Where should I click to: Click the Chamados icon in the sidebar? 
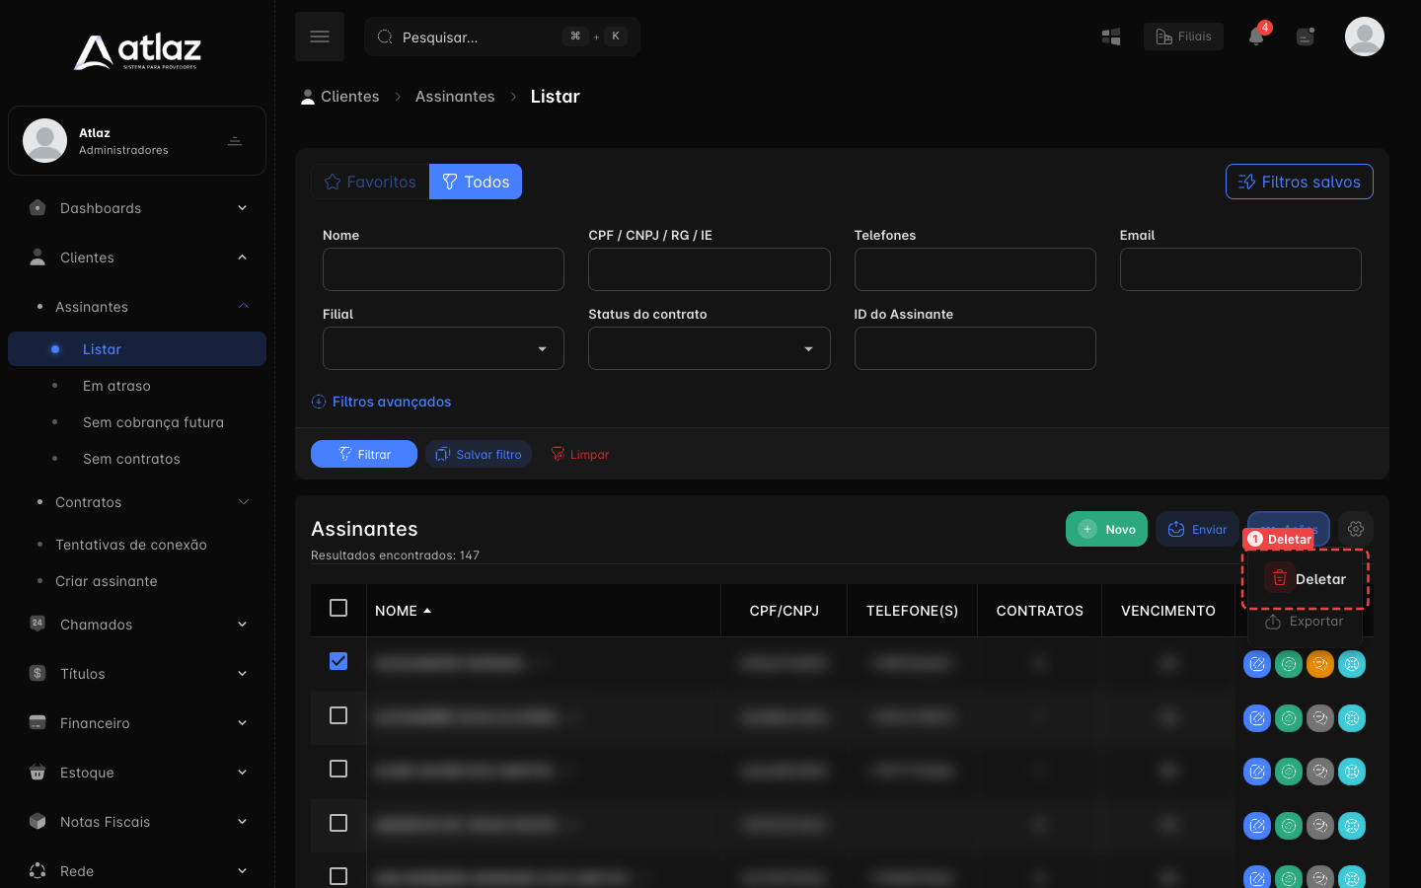click(37, 624)
